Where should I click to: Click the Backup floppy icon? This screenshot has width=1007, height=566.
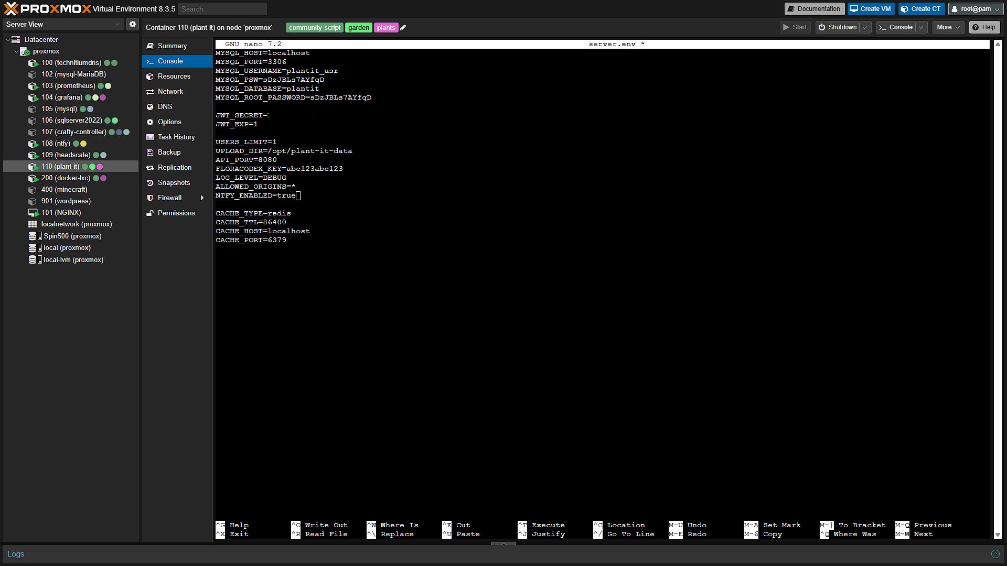tap(150, 153)
